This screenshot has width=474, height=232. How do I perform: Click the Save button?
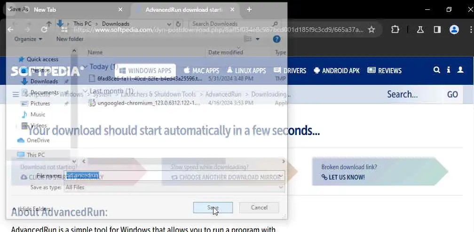(x=213, y=208)
